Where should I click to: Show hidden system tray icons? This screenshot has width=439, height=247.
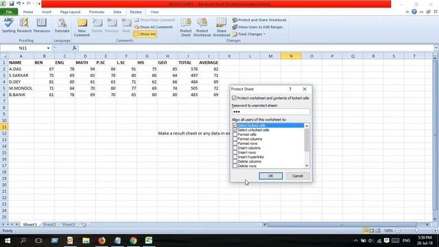pyautogui.click(x=355, y=241)
